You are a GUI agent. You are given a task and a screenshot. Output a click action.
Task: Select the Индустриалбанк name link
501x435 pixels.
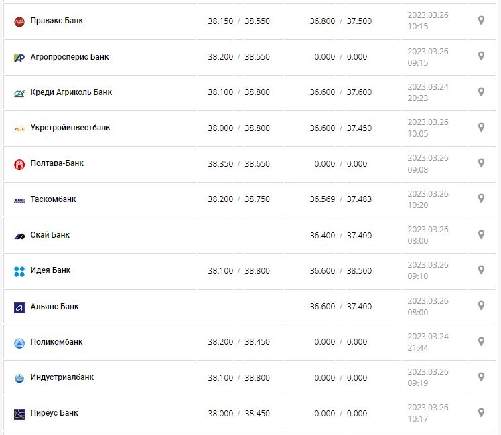click(x=62, y=377)
